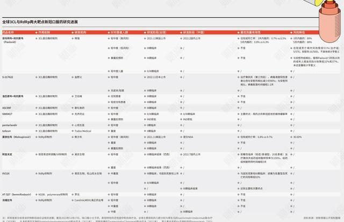Click the '风险降低' column header

(299, 32)
